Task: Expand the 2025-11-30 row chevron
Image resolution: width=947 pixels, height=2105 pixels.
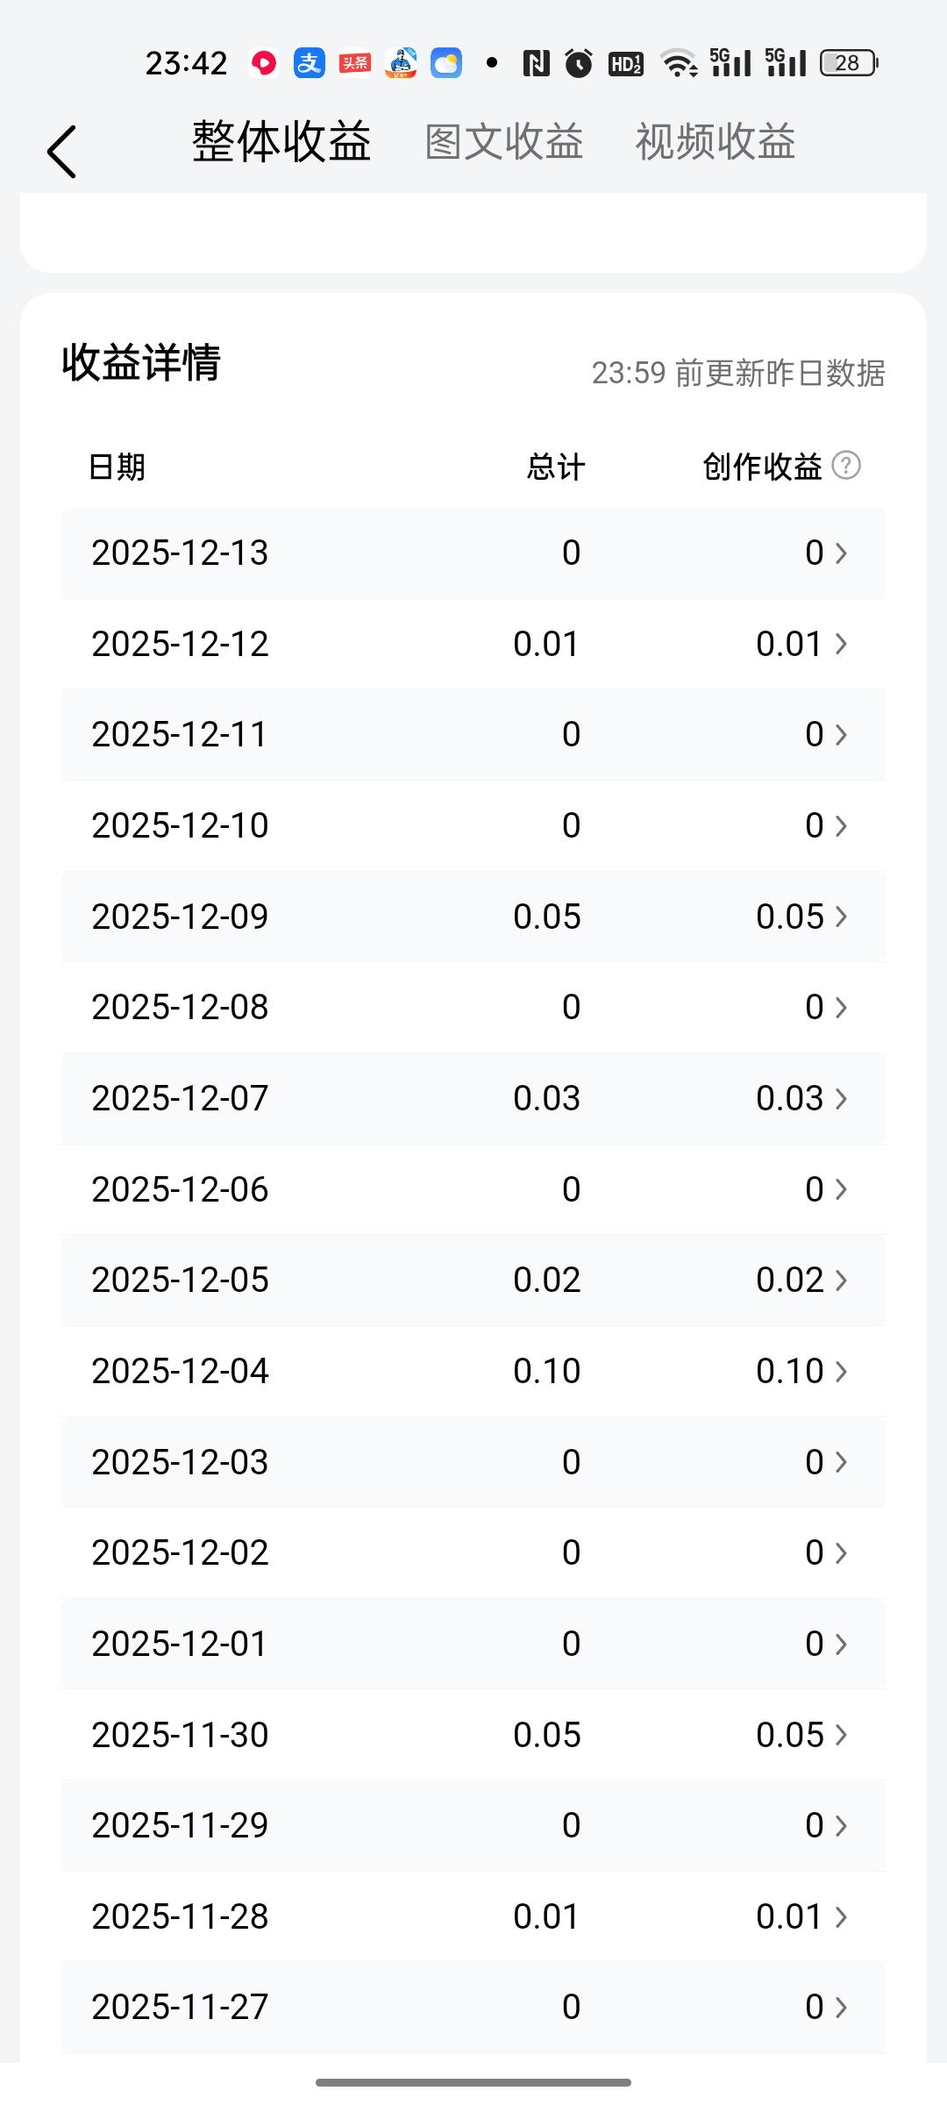Action: tap(842, 1735)
